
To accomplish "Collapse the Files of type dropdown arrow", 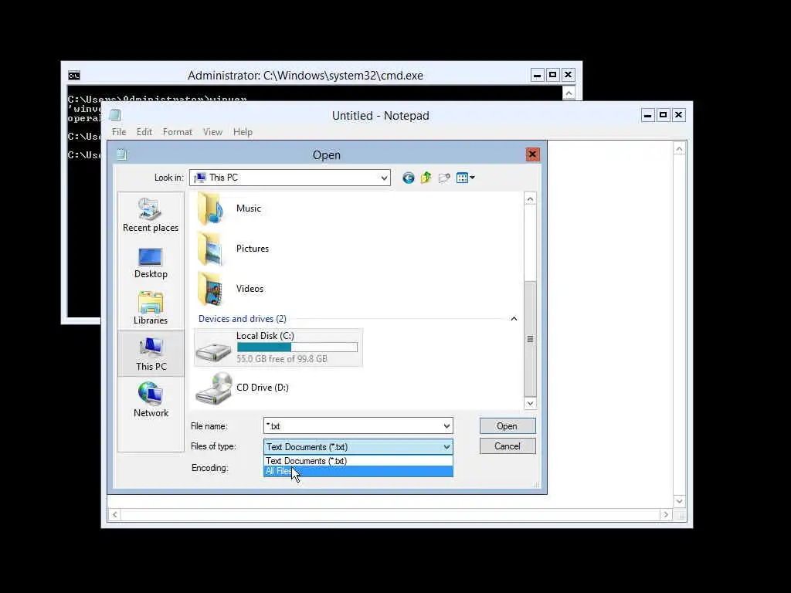I will [x=446, y=447].
